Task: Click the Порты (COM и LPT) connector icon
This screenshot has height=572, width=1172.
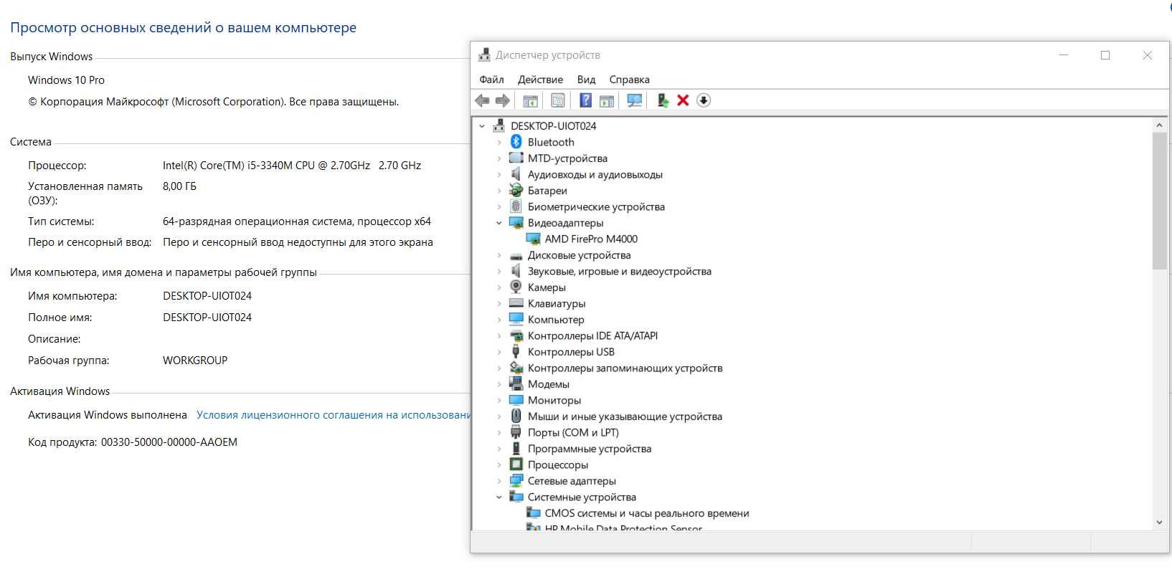Action: 516,432
